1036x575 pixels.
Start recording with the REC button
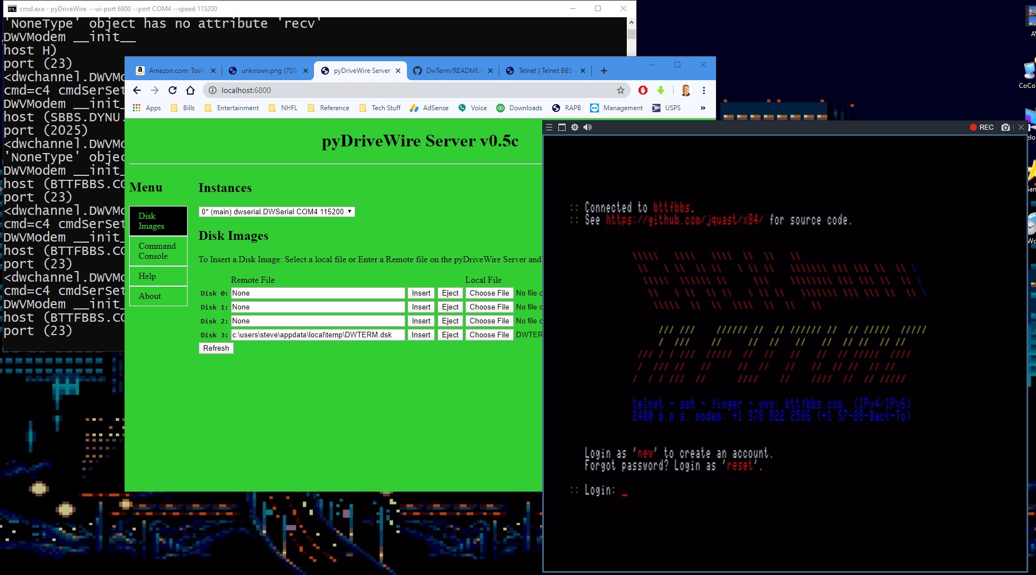tap(981, 127)
